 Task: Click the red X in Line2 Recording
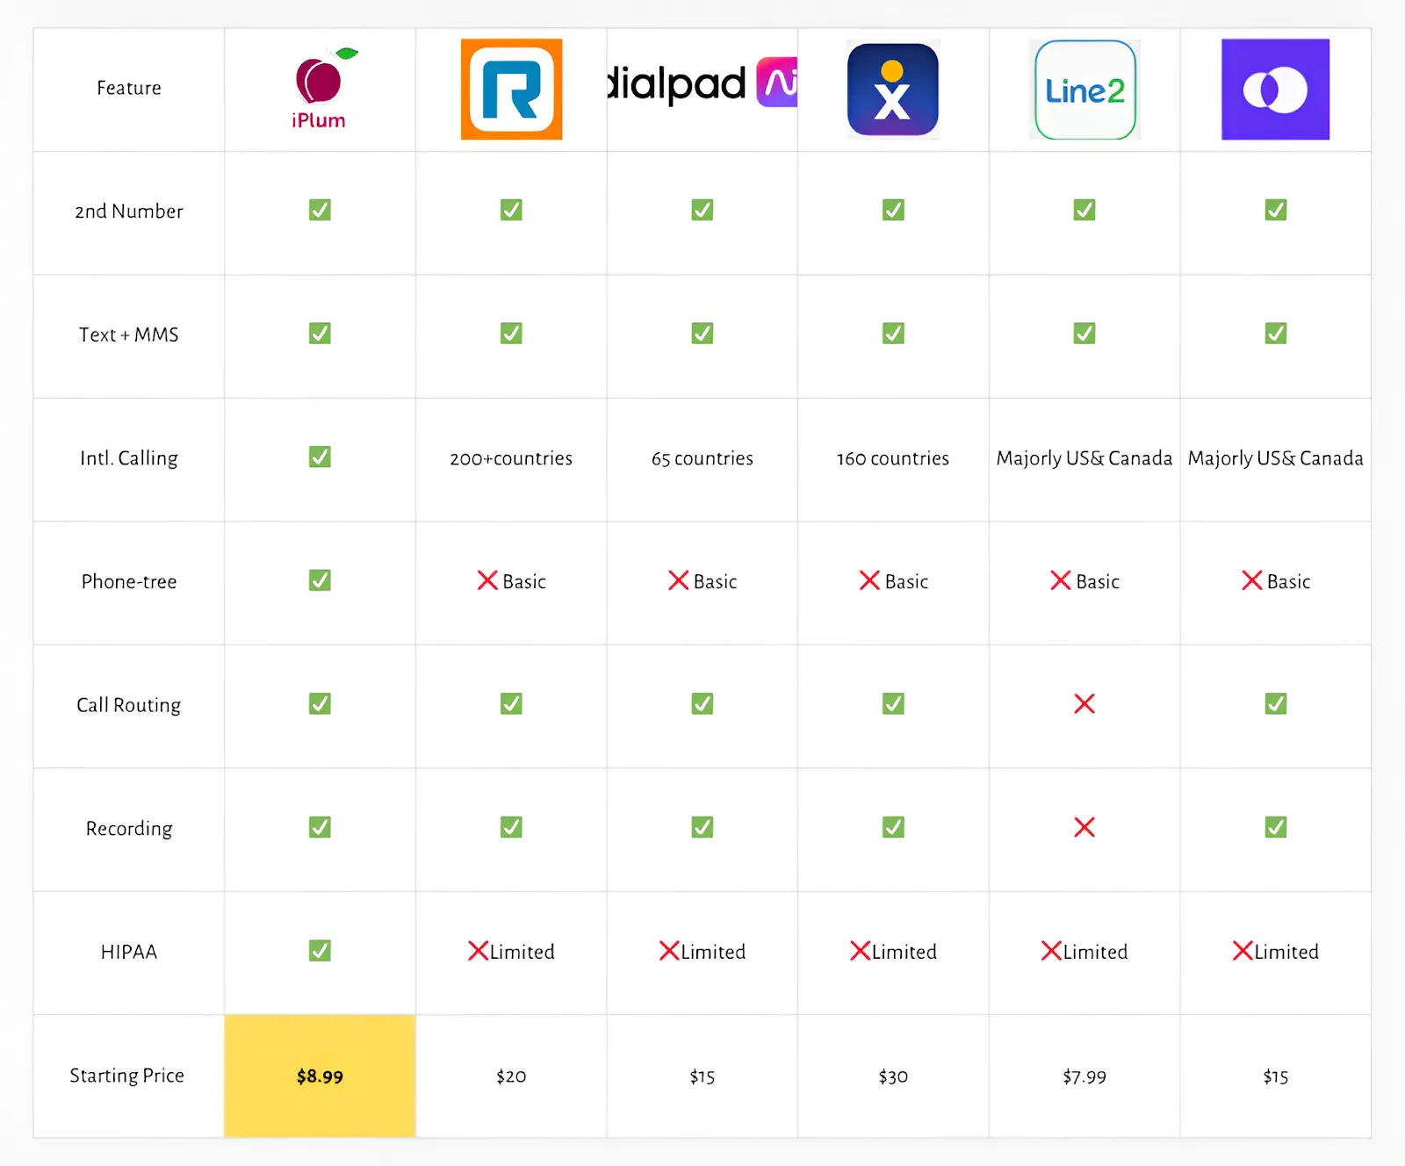pos(1084,827)
